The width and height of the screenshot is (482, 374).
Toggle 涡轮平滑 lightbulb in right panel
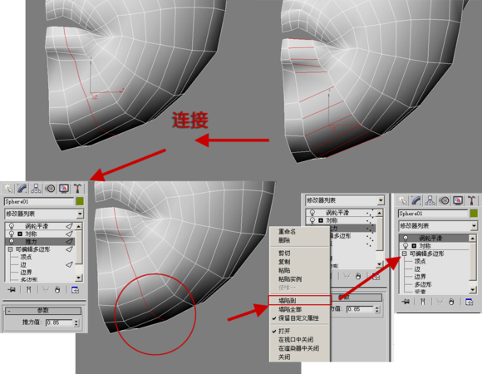point(406,238)
